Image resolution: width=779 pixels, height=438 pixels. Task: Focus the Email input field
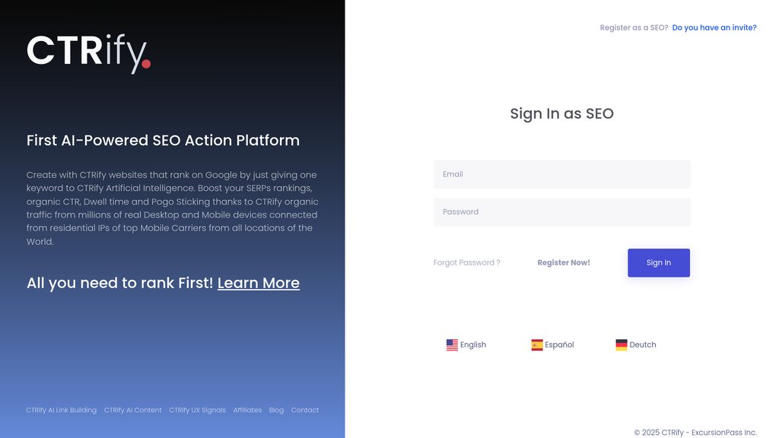[x=562, y=174]
